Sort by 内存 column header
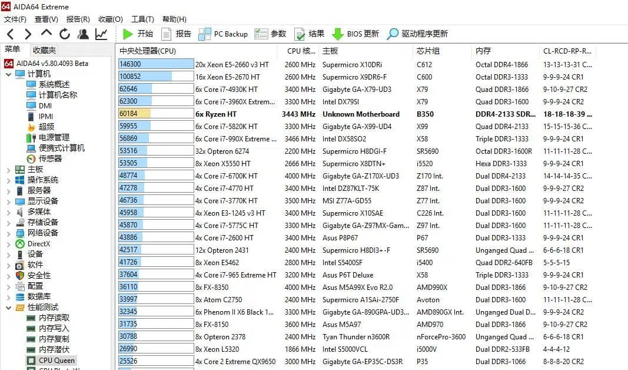The height and width of the screenshot is (370, 628). (x=506, y=51)
